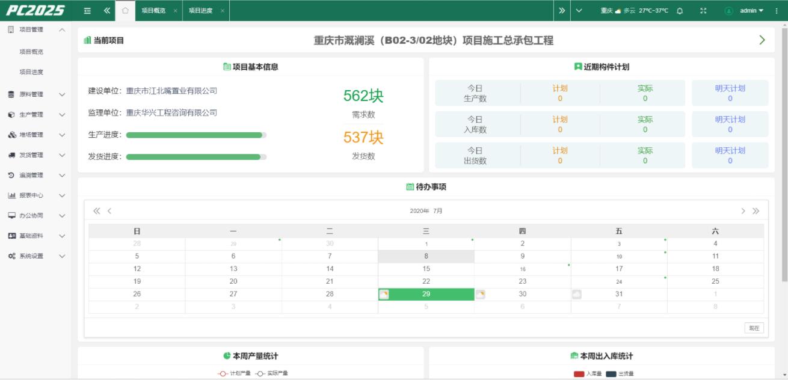Select July 15 in the calendar
788x380 pixels.
(426, 269)
